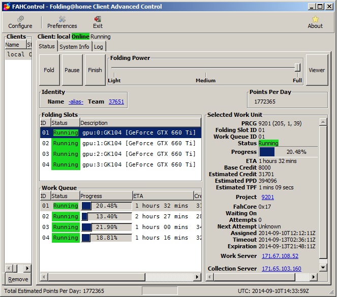Click the Selected Work Unit progress bar
Screen dimensions: 337x297
(x=288, y=152)
